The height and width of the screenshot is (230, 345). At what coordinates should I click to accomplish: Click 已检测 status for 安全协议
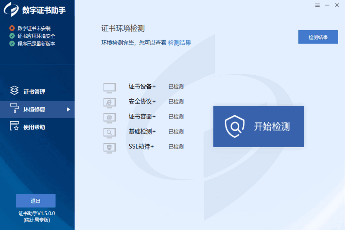point(176,102)
